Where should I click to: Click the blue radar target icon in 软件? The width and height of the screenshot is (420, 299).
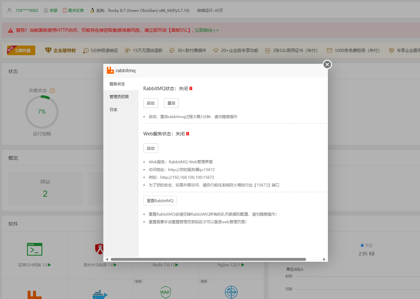click(231, 293)
